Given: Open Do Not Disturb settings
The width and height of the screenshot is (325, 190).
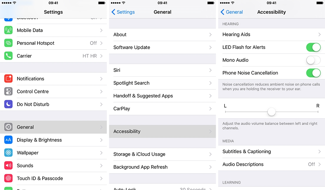Looking at the screenshot, I should pos(53,104).
